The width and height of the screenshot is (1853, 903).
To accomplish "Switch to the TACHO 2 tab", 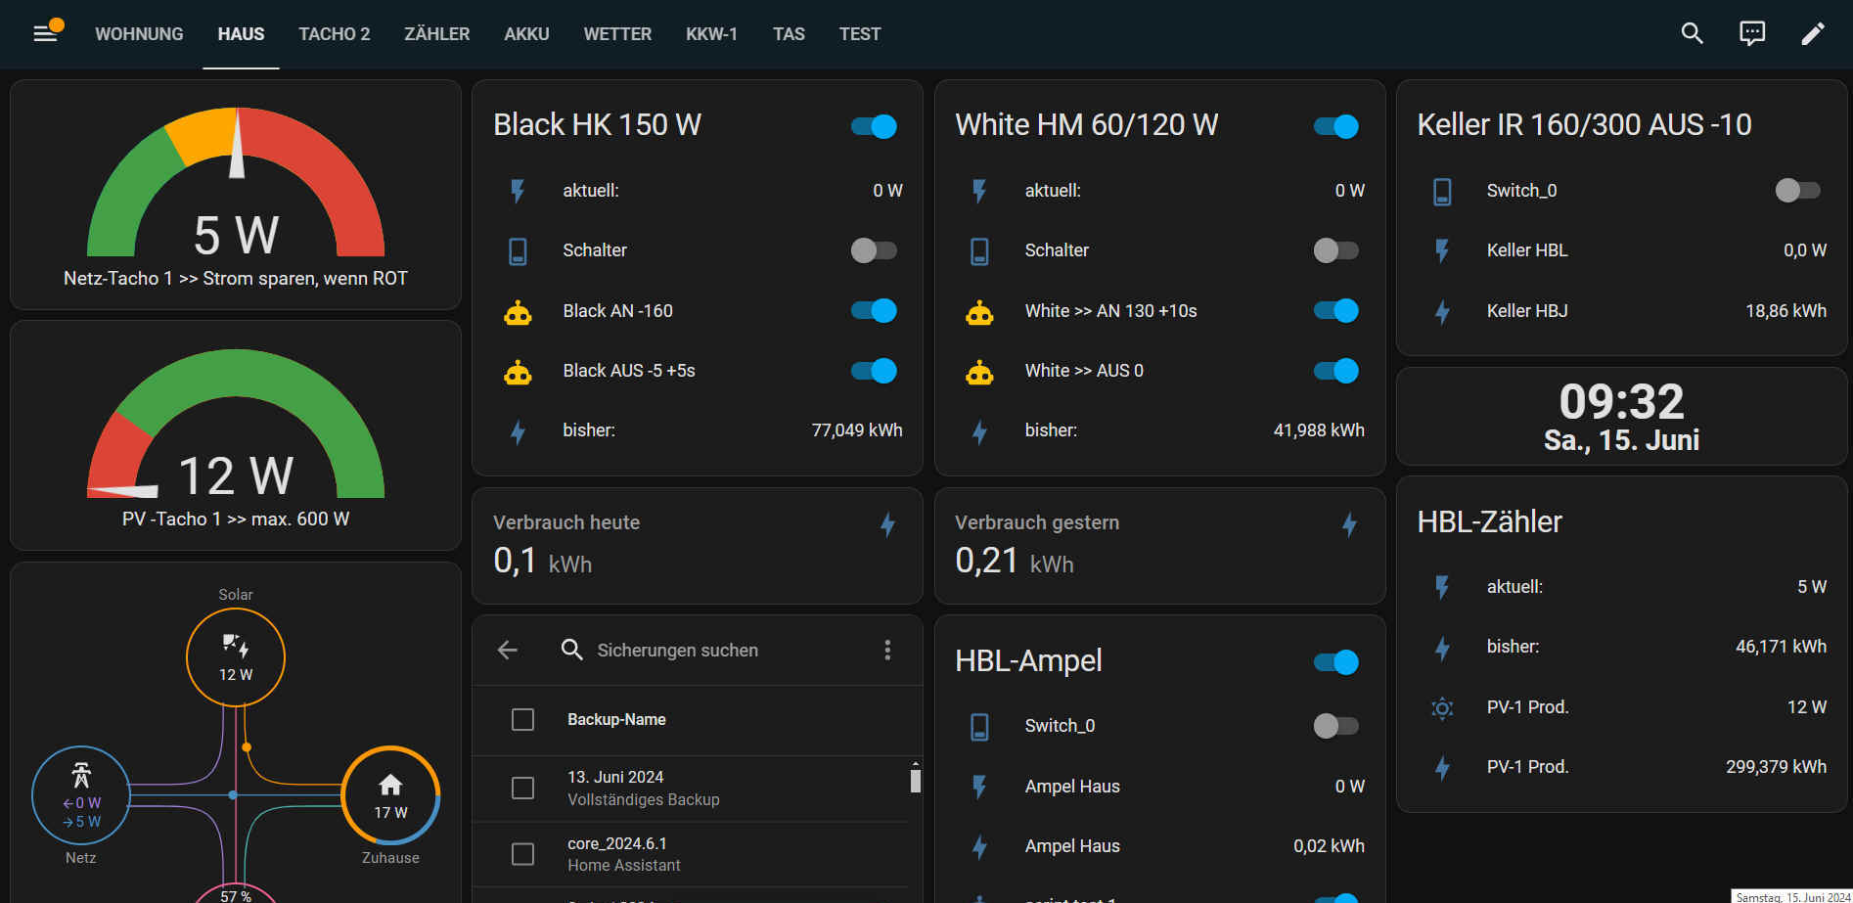I will [x=335, y=34].
